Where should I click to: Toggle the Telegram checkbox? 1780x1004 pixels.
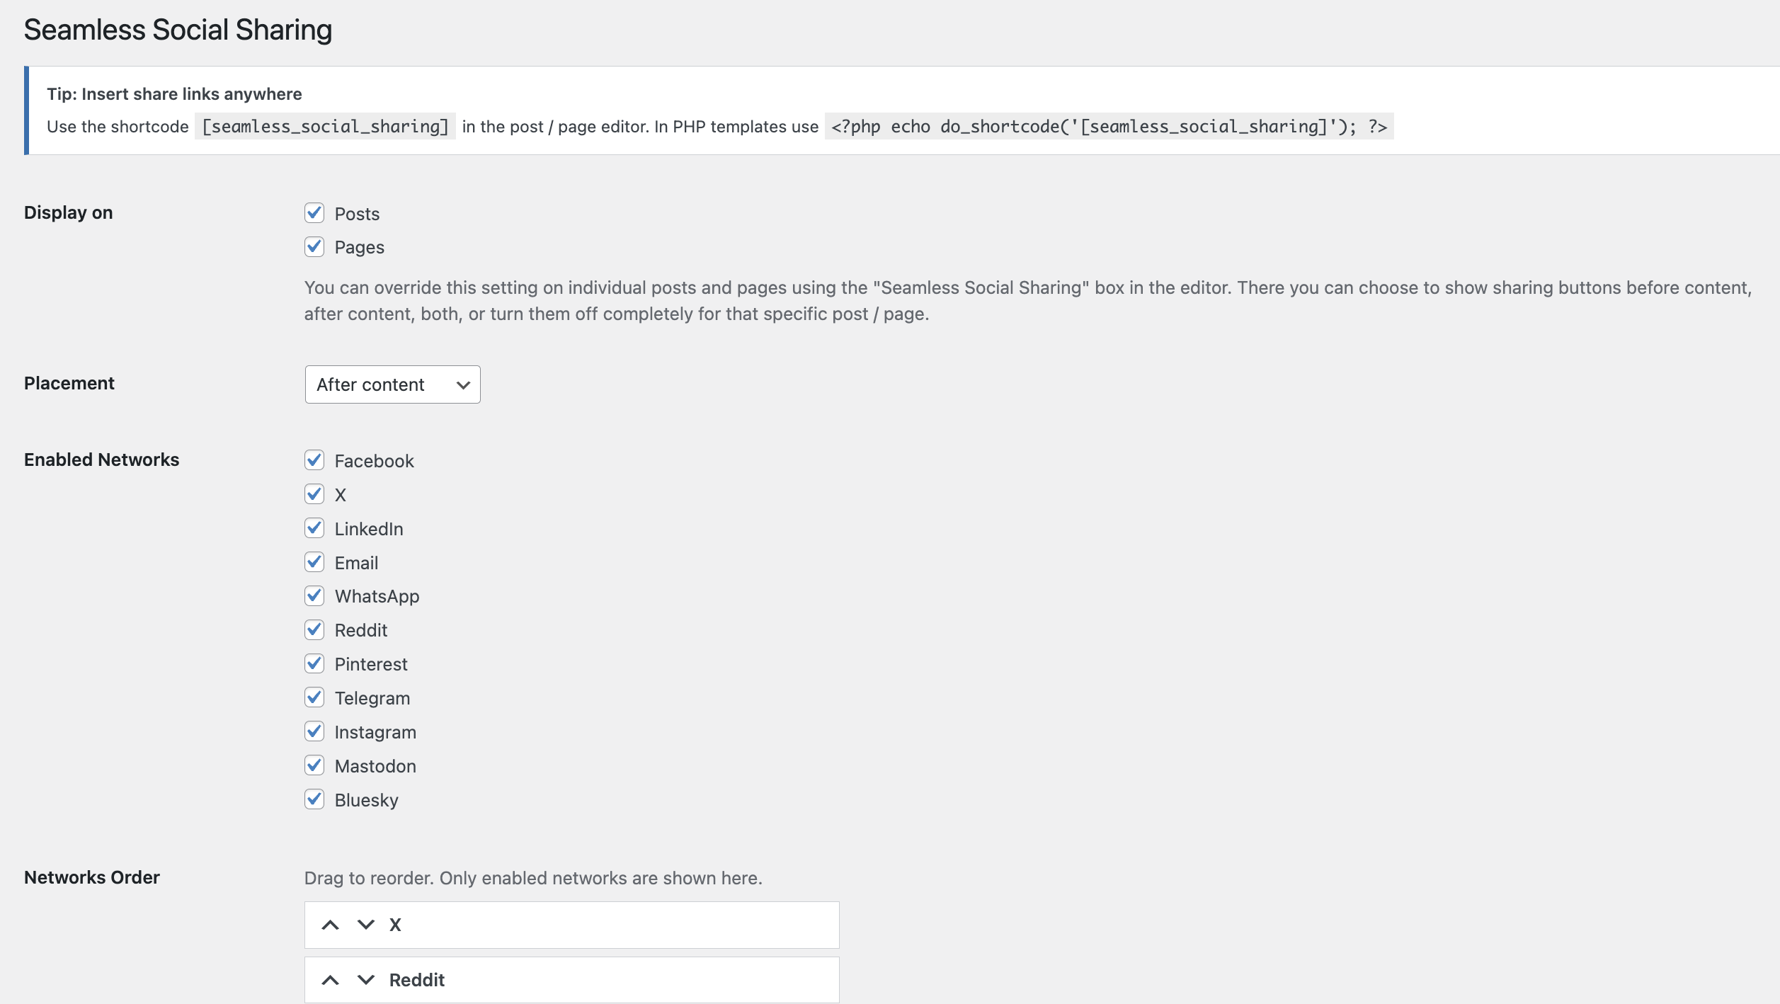pos(314,697)
